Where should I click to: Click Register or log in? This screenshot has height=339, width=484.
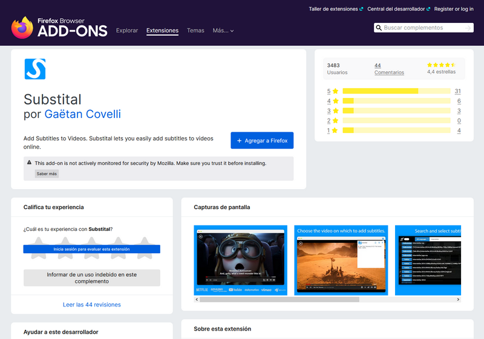[x=454, y=9]
